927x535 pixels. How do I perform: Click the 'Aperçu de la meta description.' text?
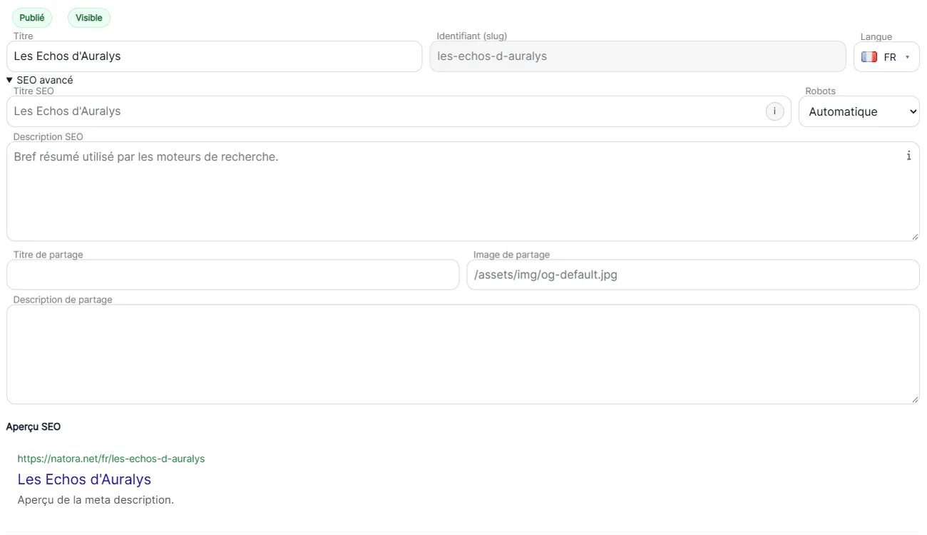(96, 500)
